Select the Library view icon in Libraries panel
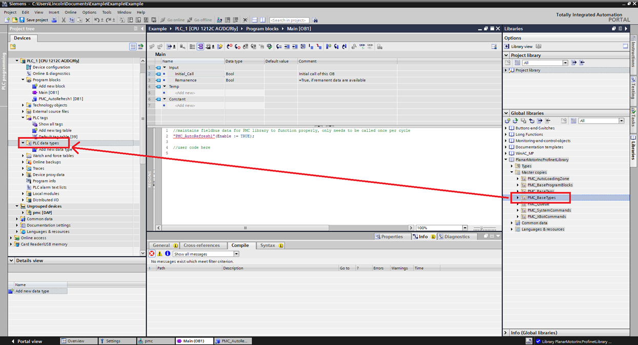 coord(506,46)
